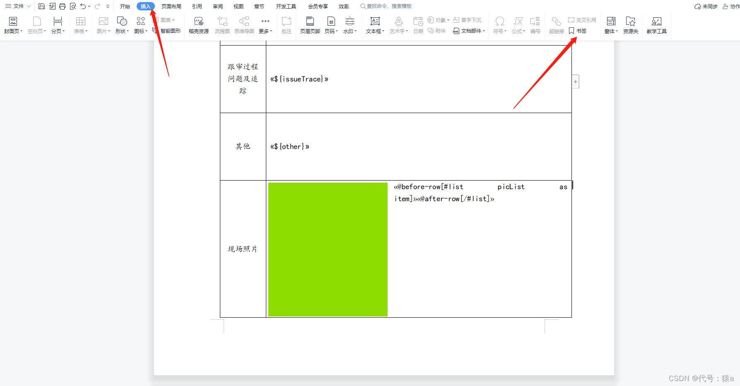Click the 书签 bookmark button

[x=578, y=31]
